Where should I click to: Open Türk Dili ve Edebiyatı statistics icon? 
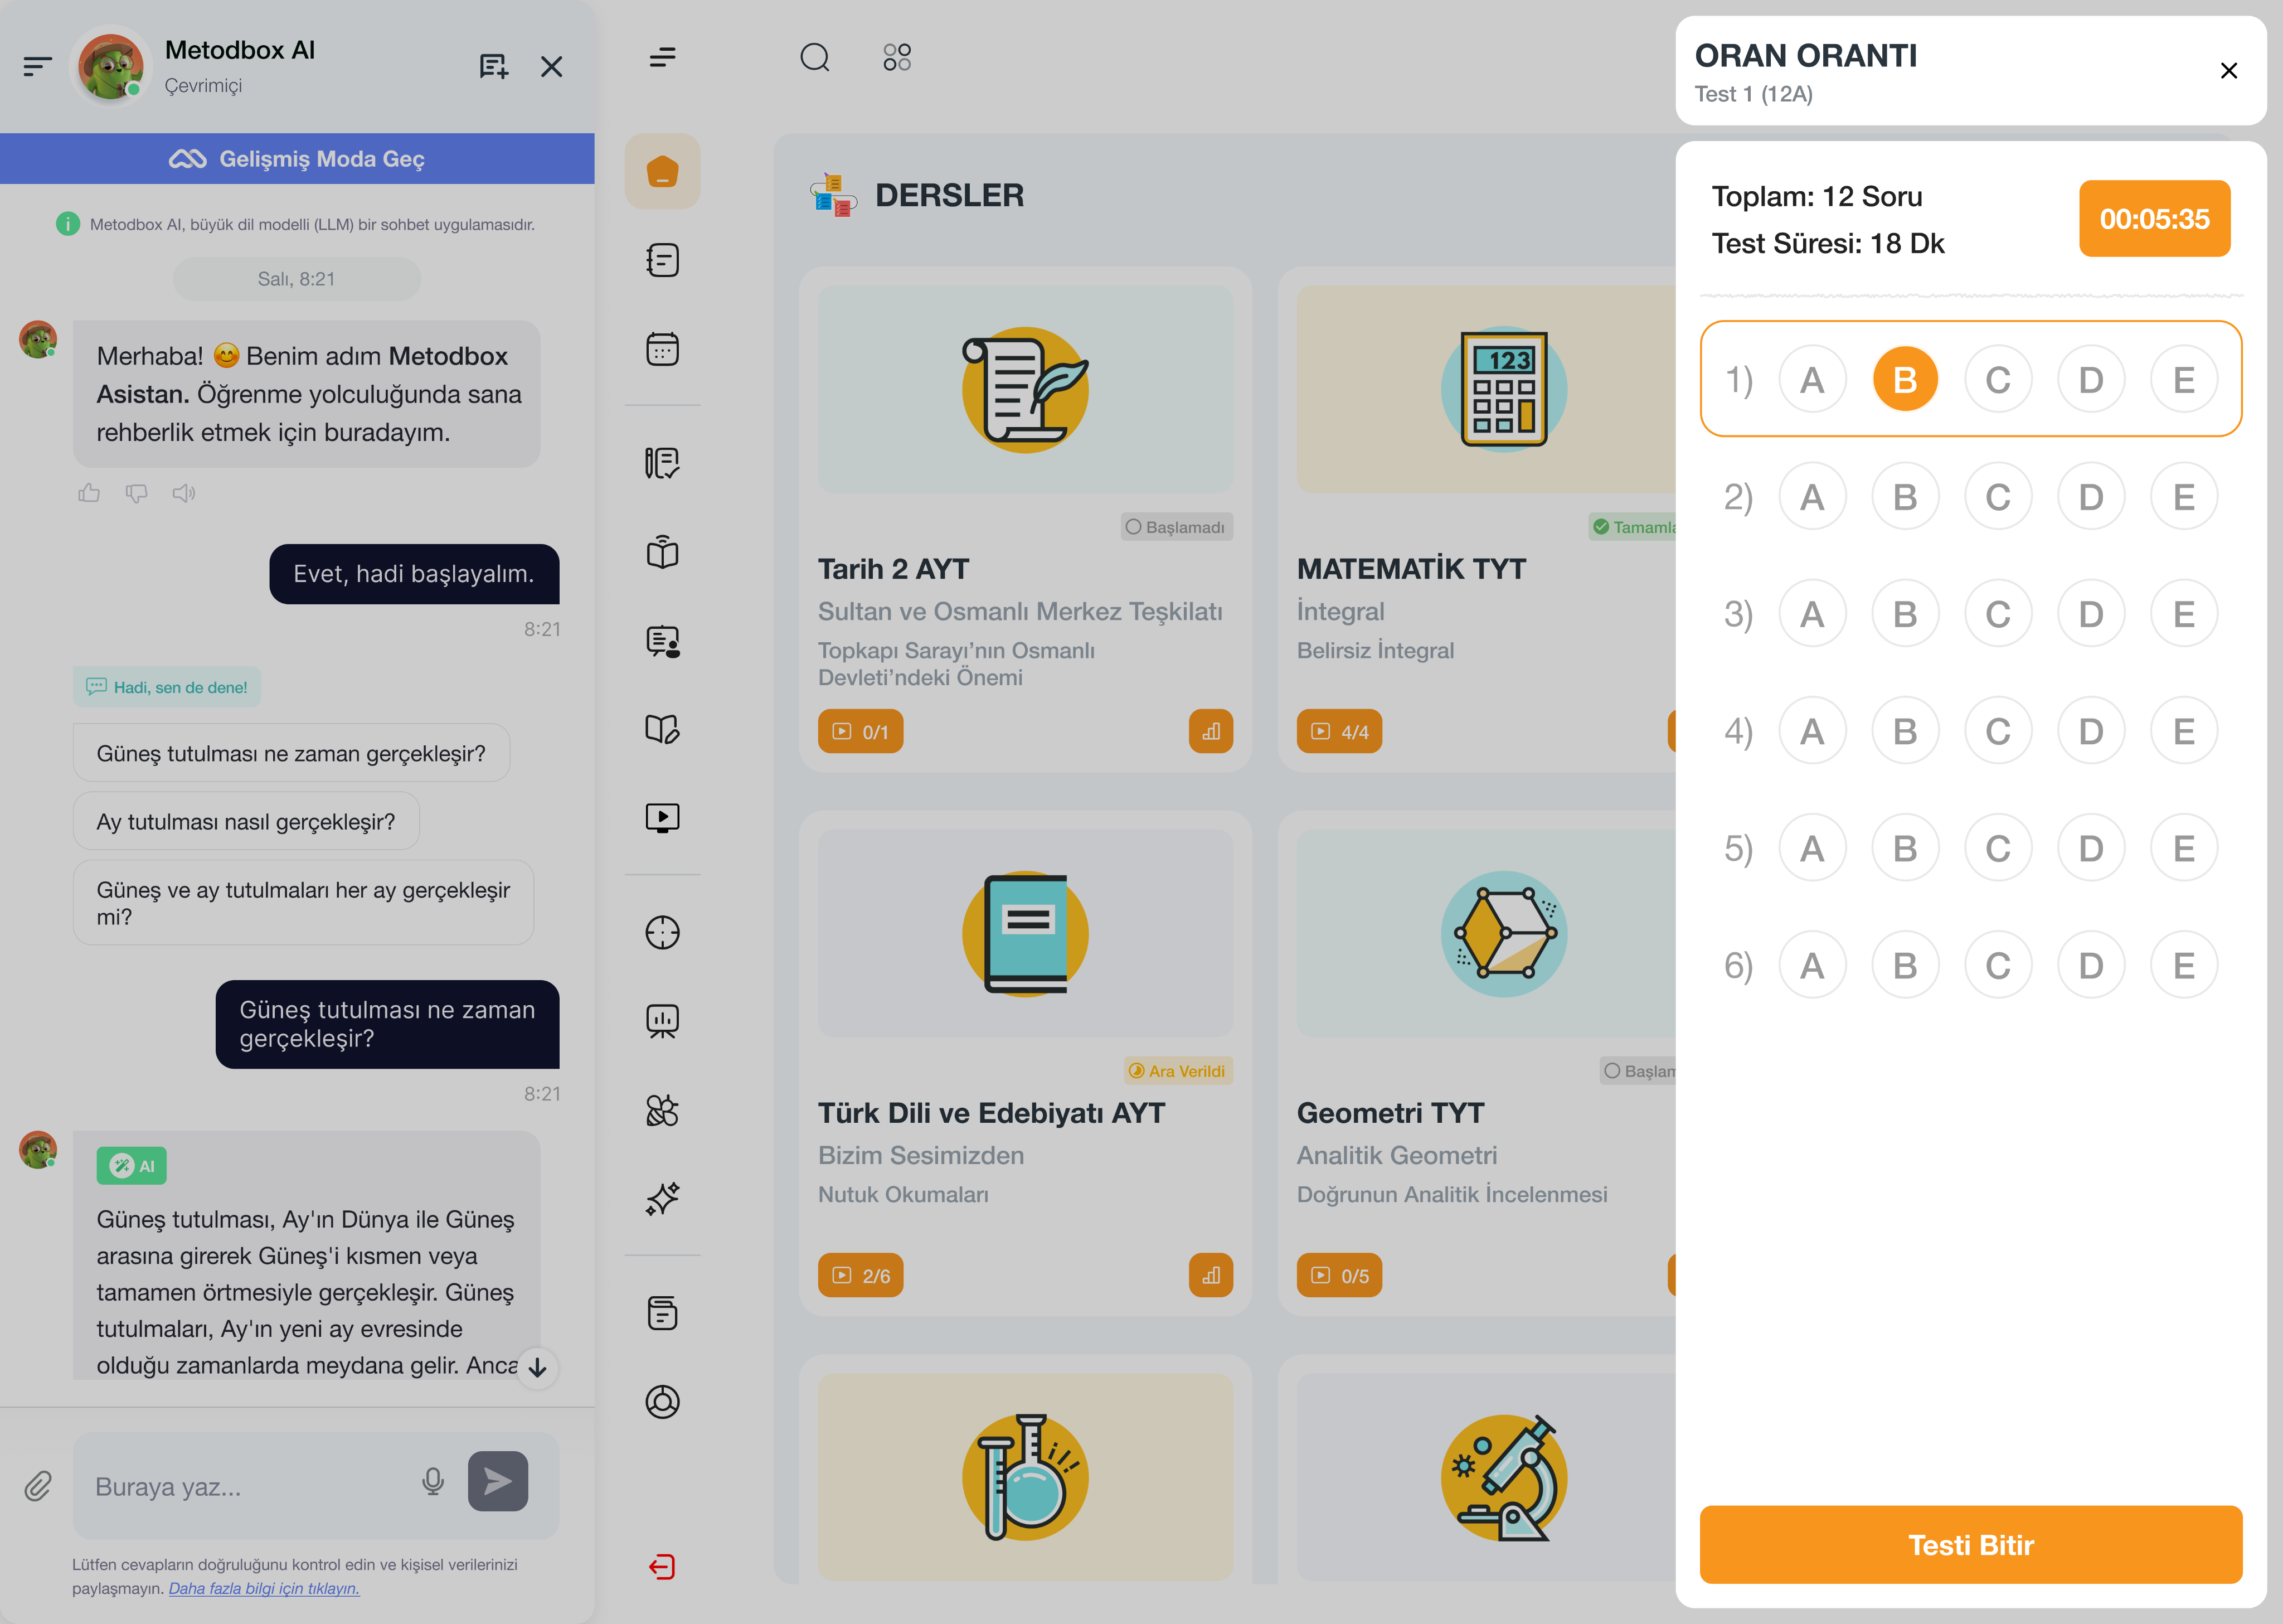pos(1211,1275)
